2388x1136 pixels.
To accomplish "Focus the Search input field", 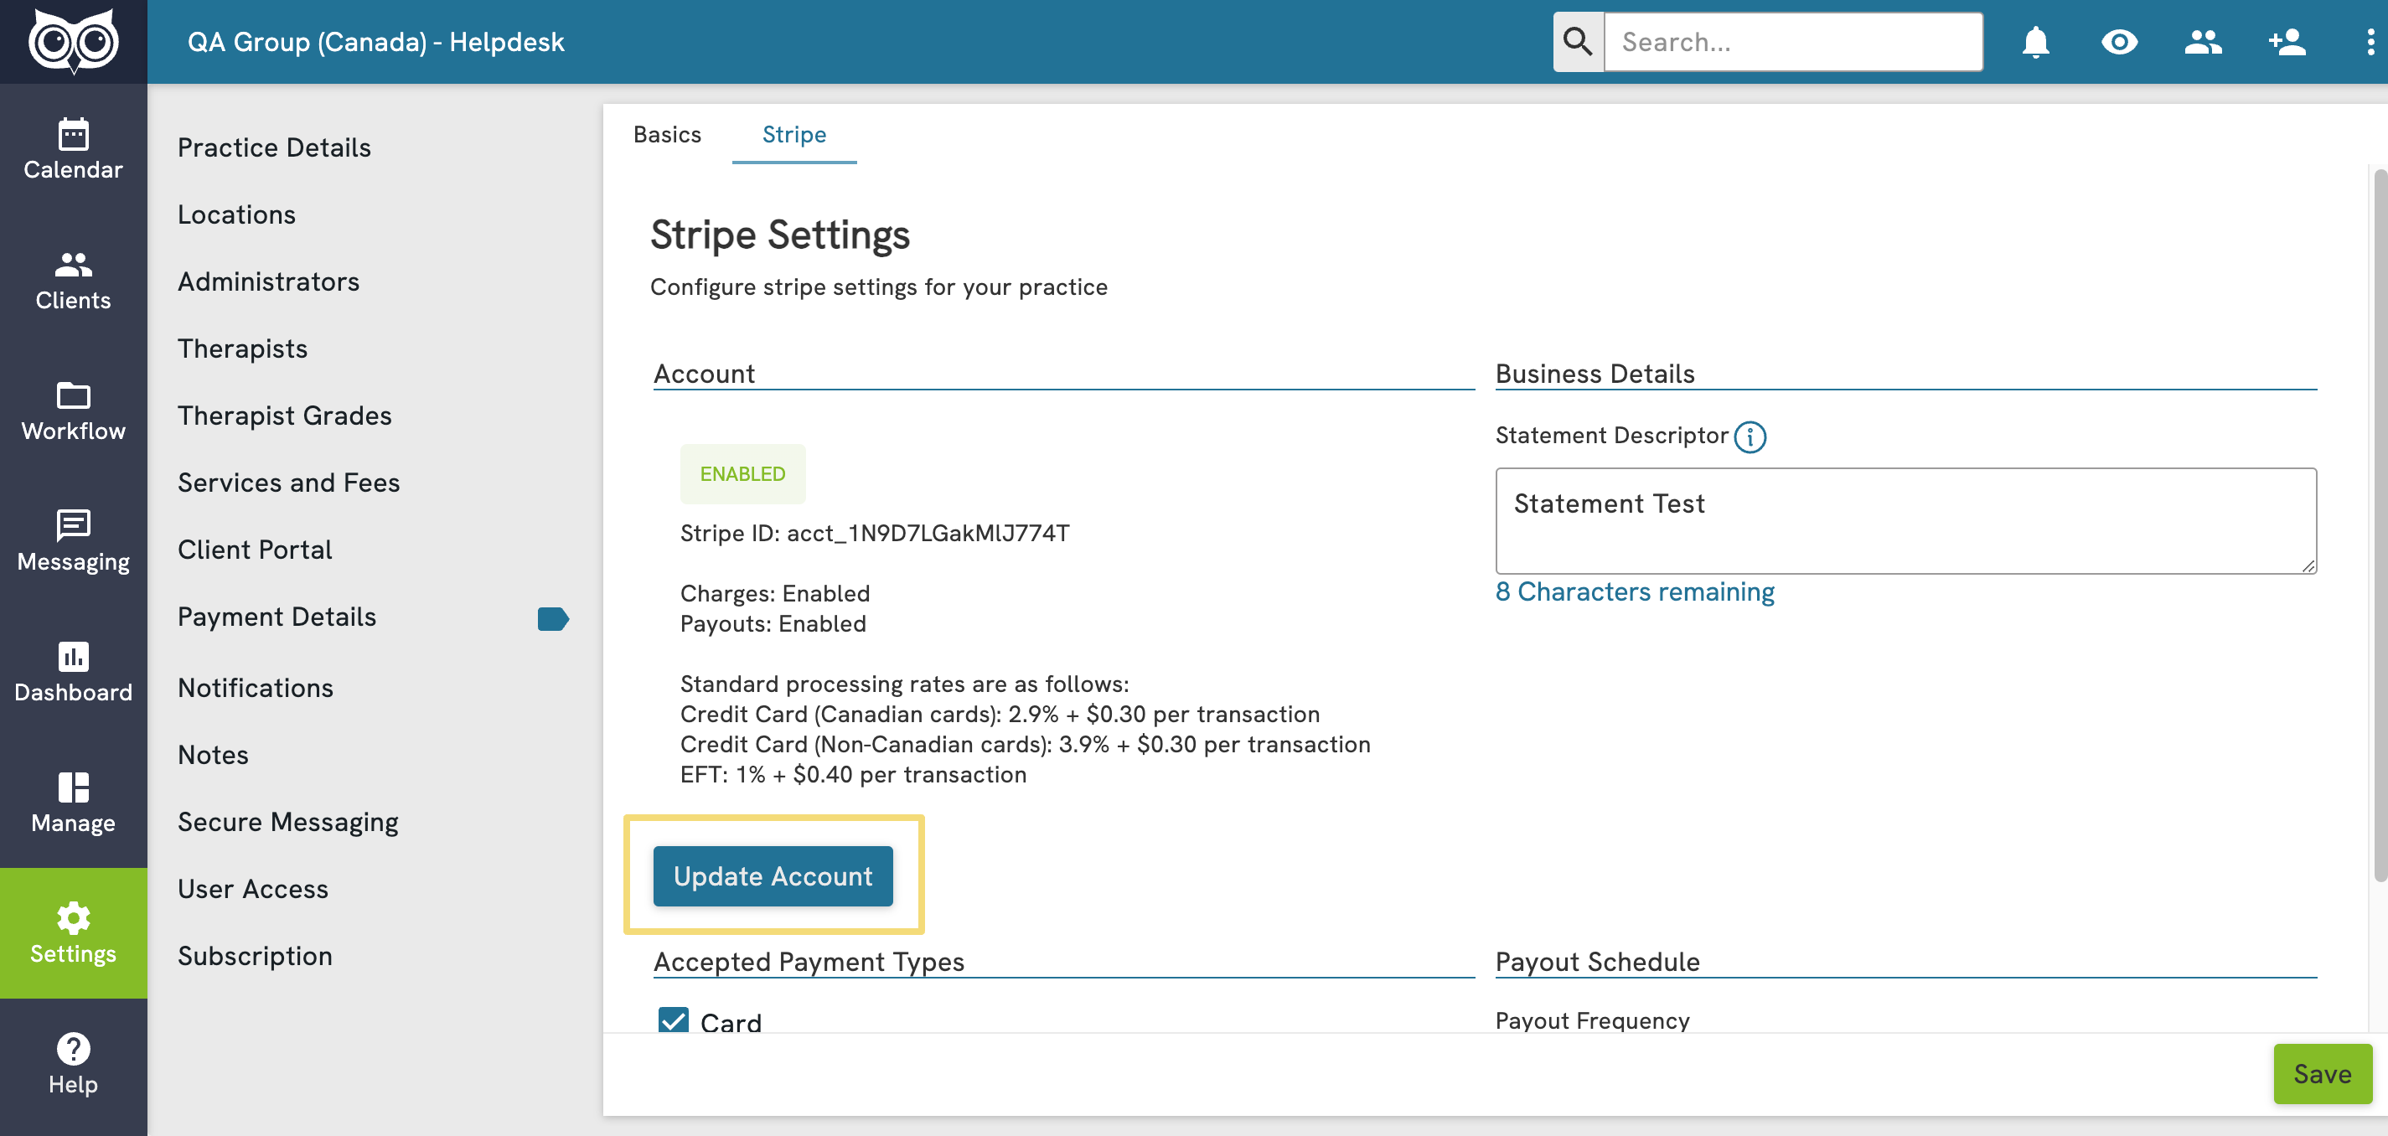I will (x=1793, y=42).
